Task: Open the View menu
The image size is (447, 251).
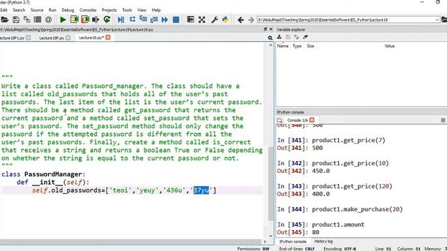Action: (x=142, y=10)
